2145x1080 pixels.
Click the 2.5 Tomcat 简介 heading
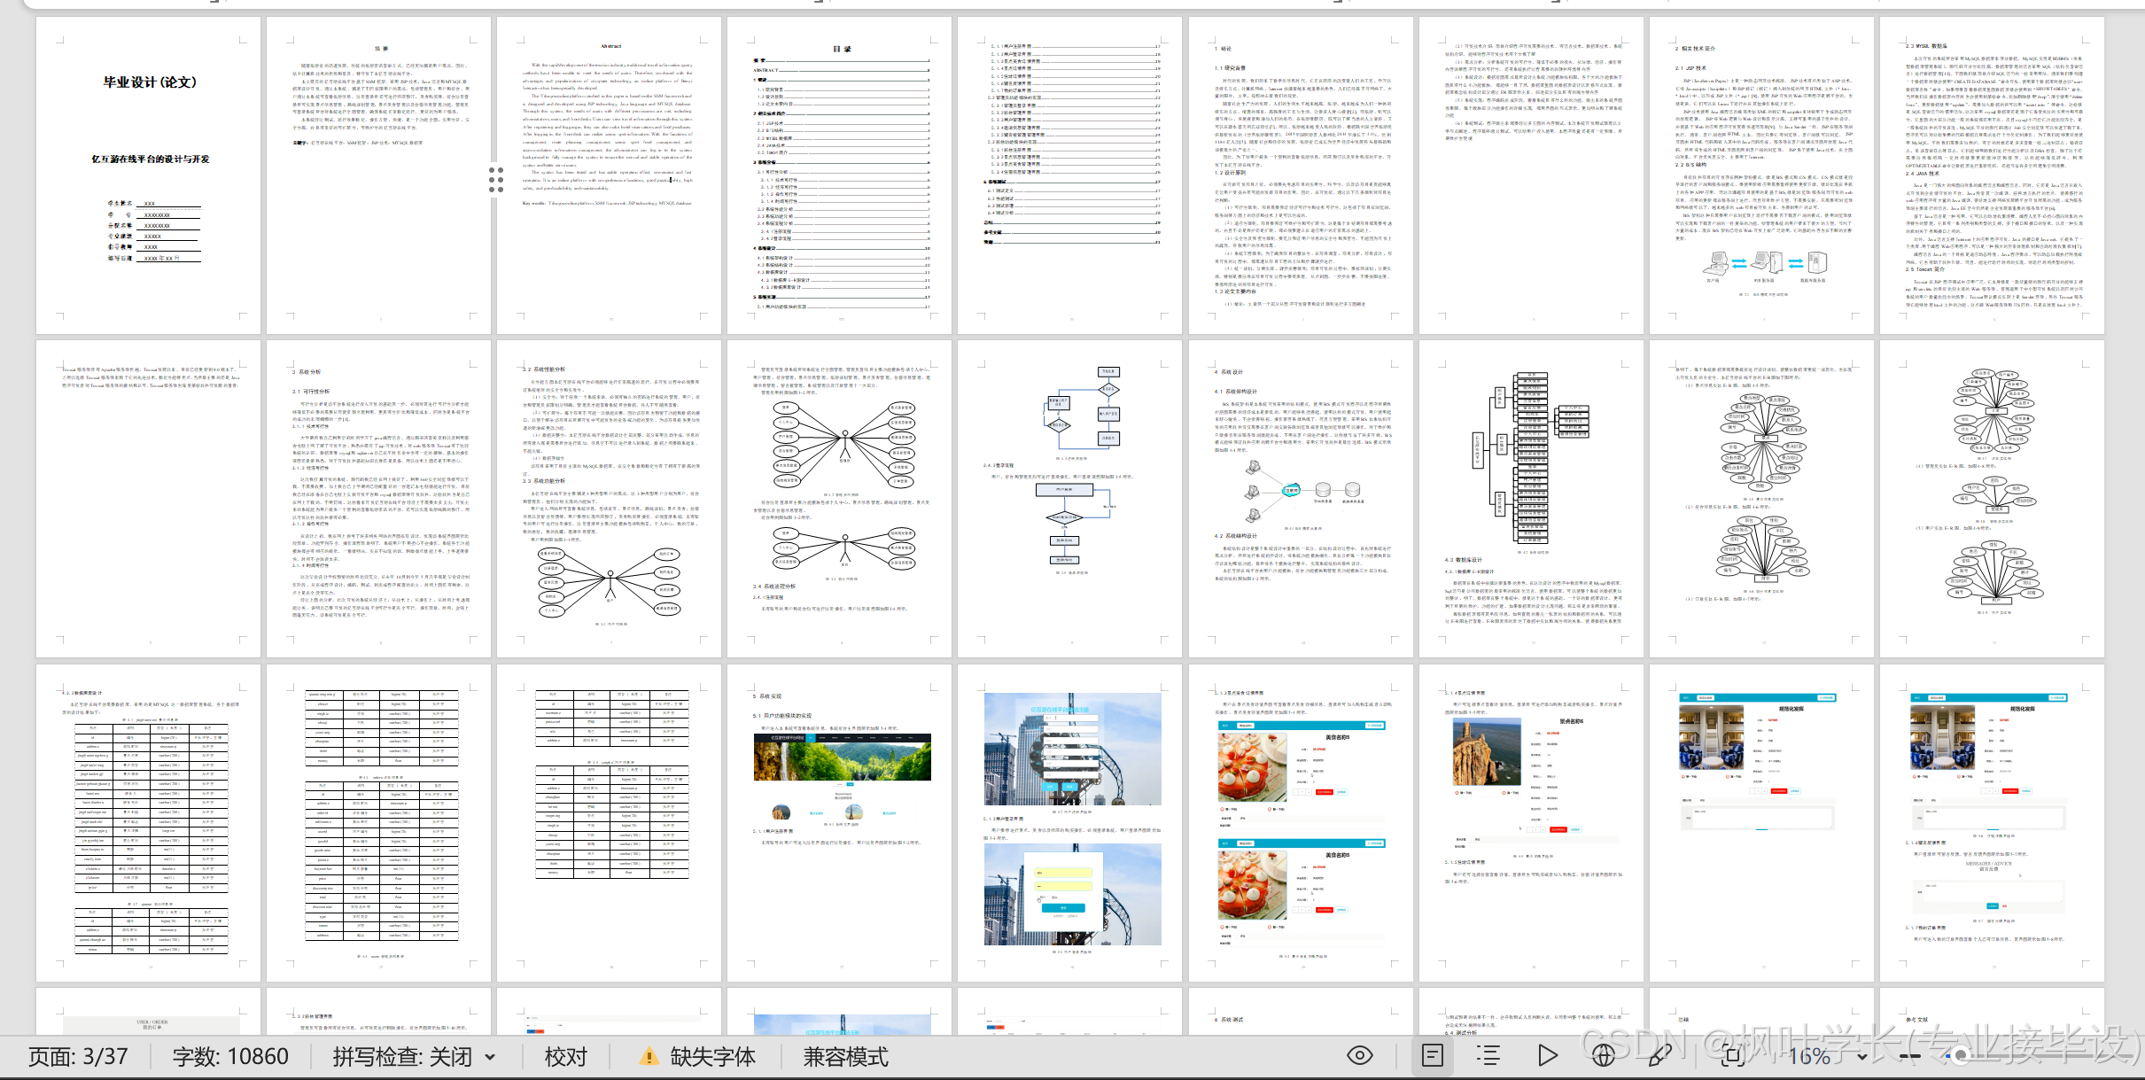point(1925,269)
